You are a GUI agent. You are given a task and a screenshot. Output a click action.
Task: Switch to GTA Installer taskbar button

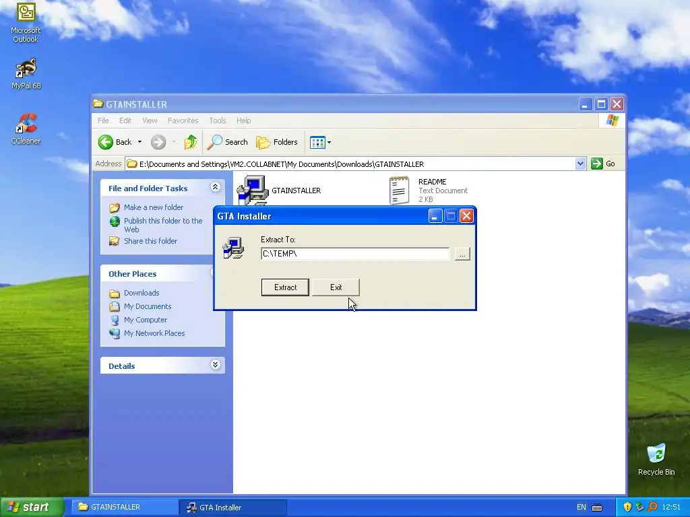tap(233, 508)
